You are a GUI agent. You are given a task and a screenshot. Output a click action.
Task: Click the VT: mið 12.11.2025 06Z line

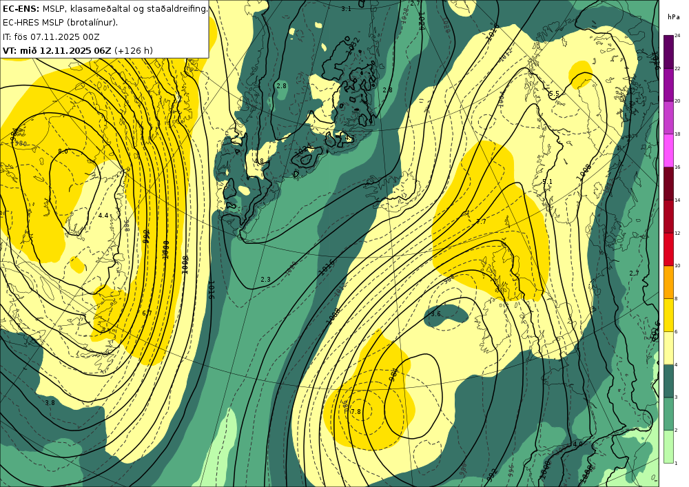[x=78, y=50]
